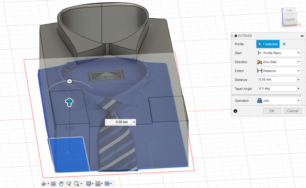
Task: Click the Zoom tool icon
Action: coord(69,183)
